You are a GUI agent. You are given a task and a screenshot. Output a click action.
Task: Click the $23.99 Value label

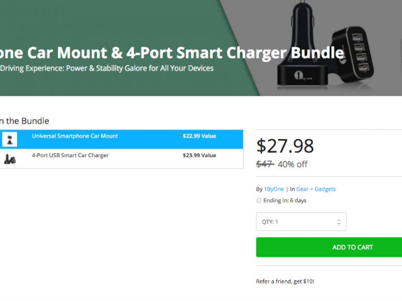coord(199,155)
